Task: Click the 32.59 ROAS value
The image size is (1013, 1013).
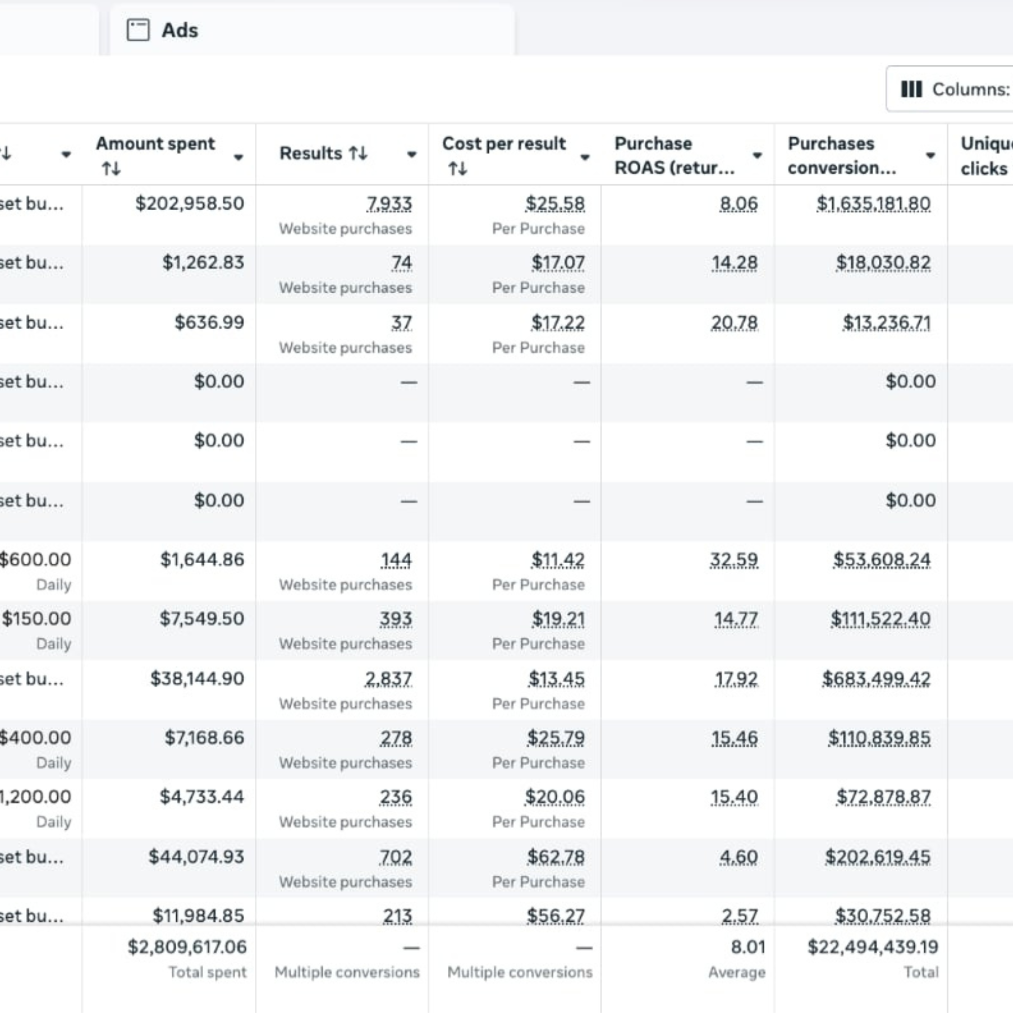Action: (734, 560)
